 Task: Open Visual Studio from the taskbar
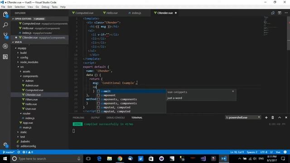click(x=203, y=158)
